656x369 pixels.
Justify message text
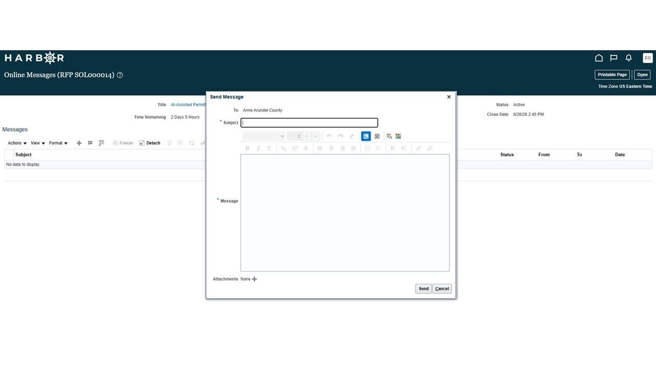[354, 148]
